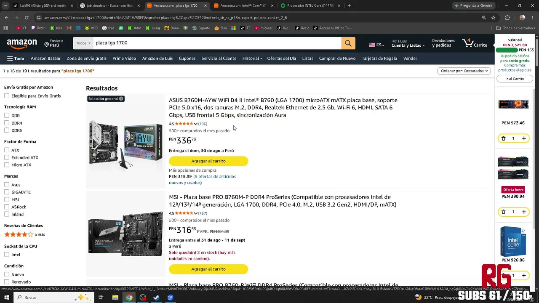Image resolution: width=539 pixels, height=303 pixels.
Task: Filter by four stars and up rating
Action: [x=24, y=234]
